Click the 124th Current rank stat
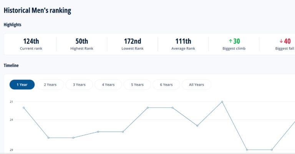 pyautogui.click(x=31, y=44)
